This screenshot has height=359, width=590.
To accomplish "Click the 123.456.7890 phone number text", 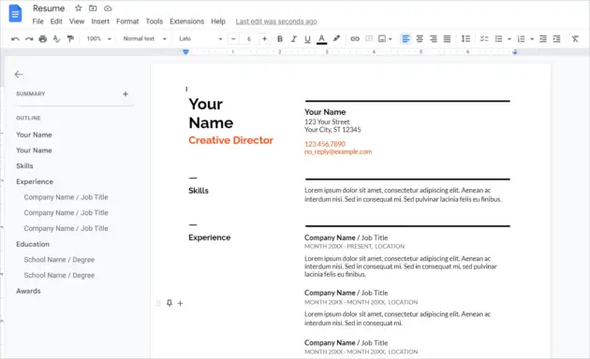I will click(x=325, y=144).
